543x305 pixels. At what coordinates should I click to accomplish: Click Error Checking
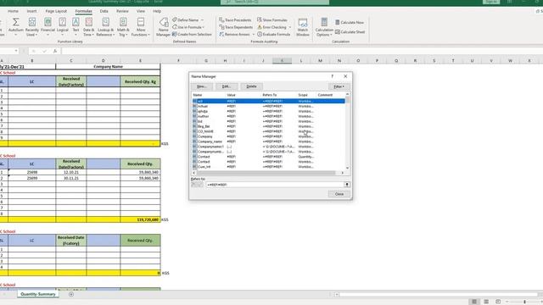pyautogui.click(x=271, y=27)
